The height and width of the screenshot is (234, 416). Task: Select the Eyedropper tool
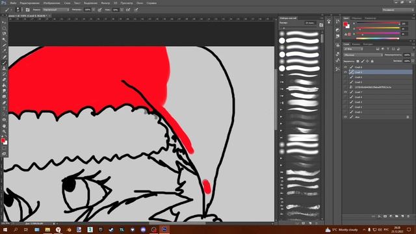point(5,51)
